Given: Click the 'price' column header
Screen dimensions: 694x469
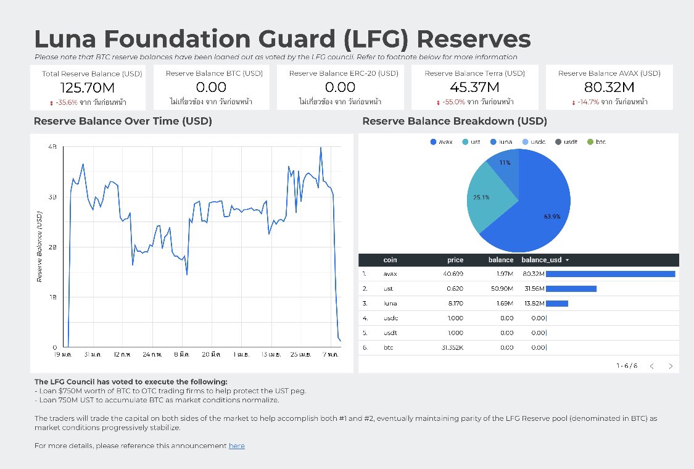Looking at the screenshot, I should [x=455, y=260].
